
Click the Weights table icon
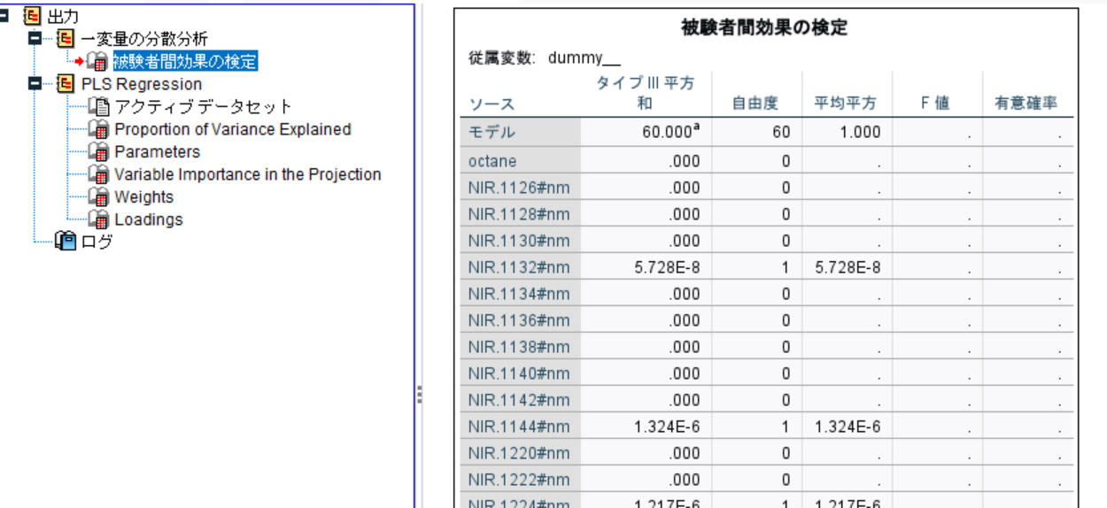99,197
